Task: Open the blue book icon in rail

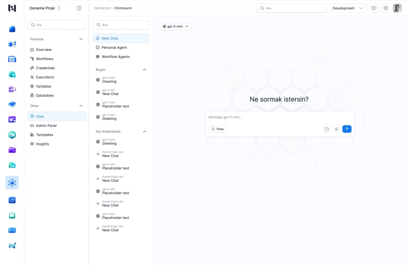Action: tap(12, 104)
